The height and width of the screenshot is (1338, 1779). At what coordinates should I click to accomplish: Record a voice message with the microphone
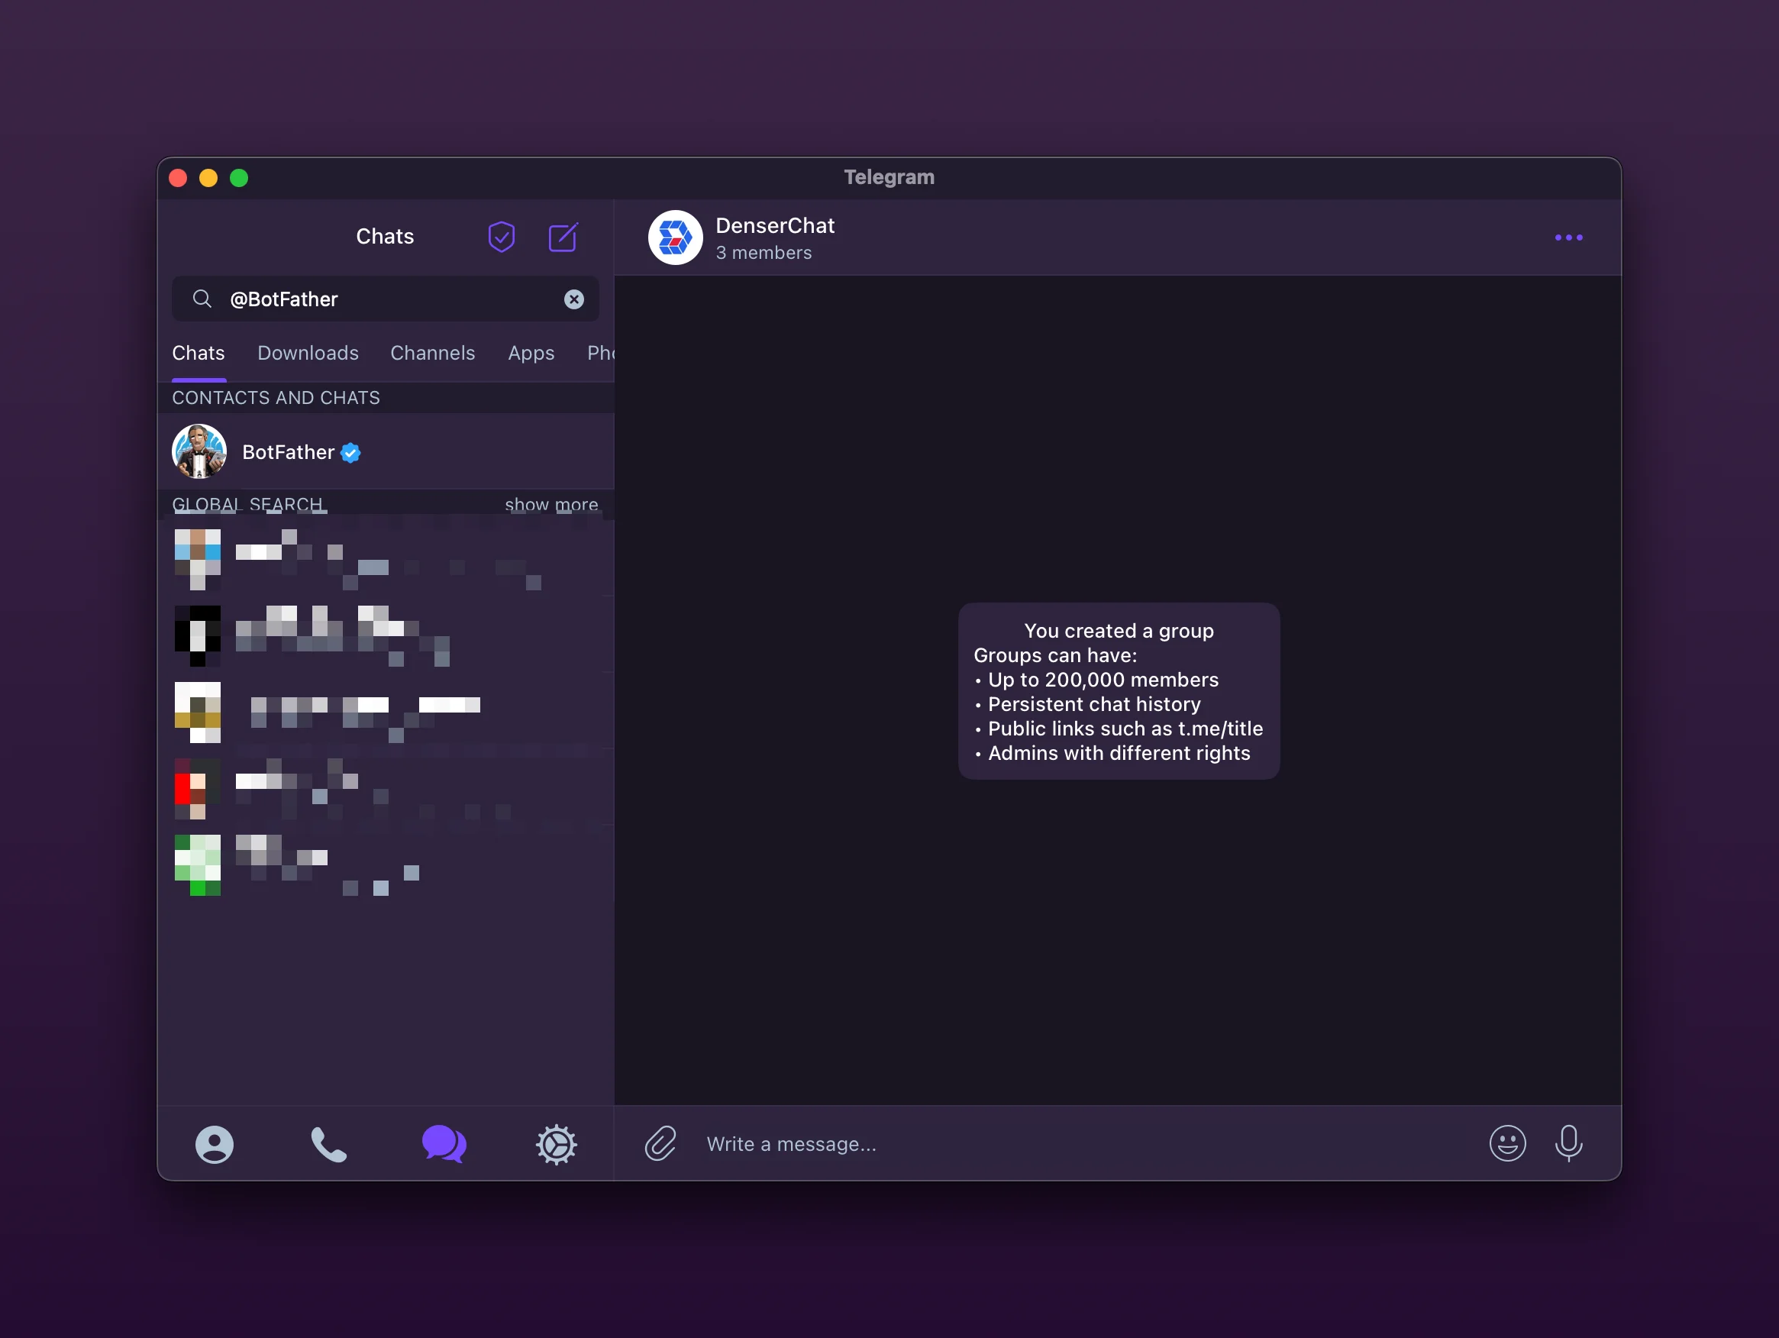(x=1568, y=1143)
